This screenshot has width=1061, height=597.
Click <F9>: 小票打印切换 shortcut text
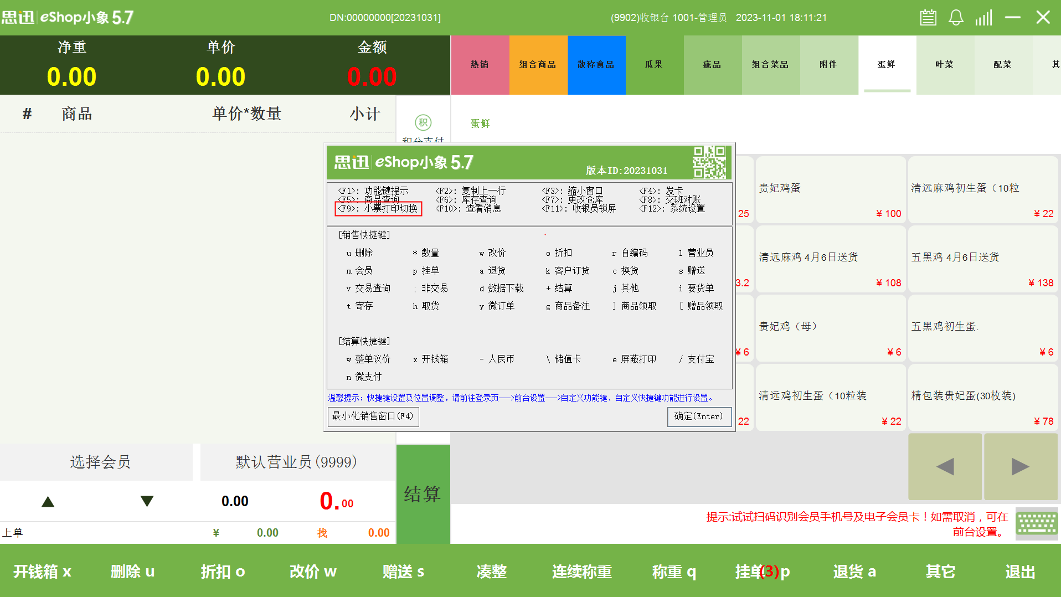pos(378,209)
